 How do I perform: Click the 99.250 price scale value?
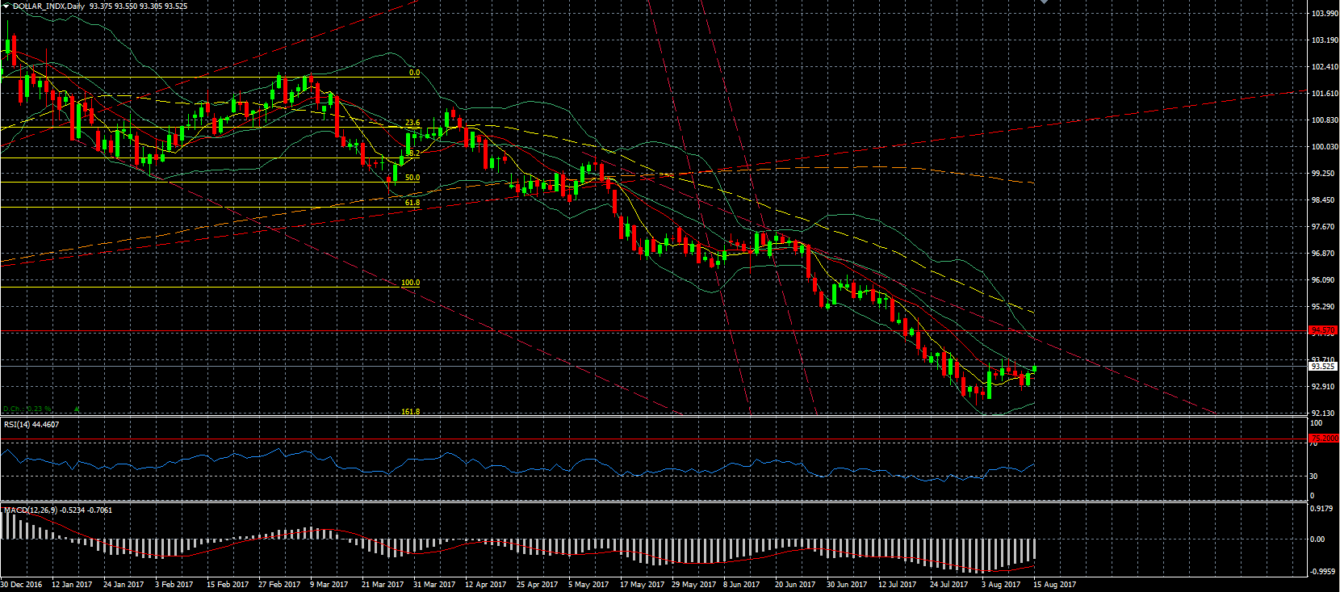[x=1322, y=174]
